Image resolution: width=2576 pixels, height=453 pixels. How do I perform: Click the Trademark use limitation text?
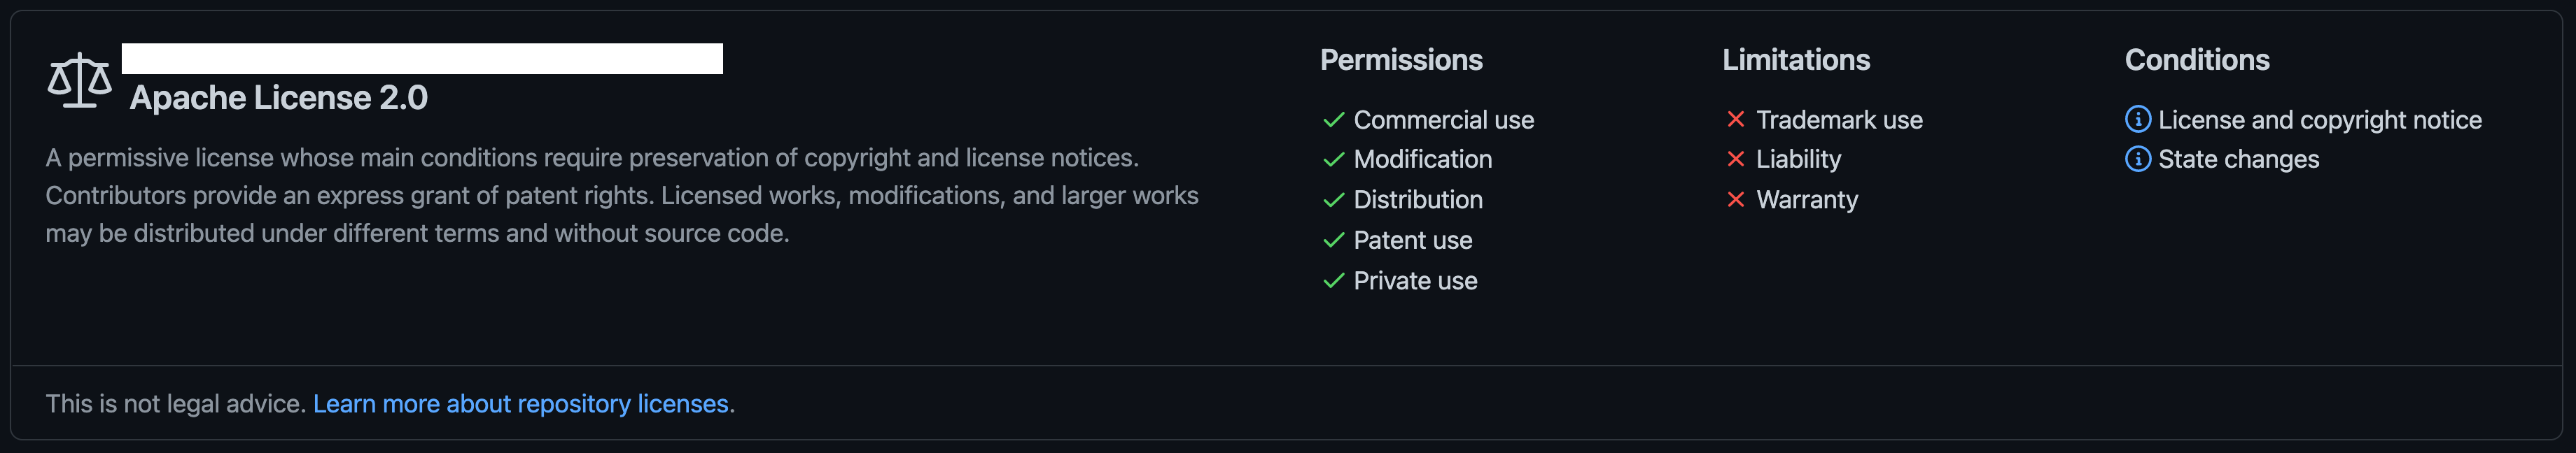point(1839,120)
